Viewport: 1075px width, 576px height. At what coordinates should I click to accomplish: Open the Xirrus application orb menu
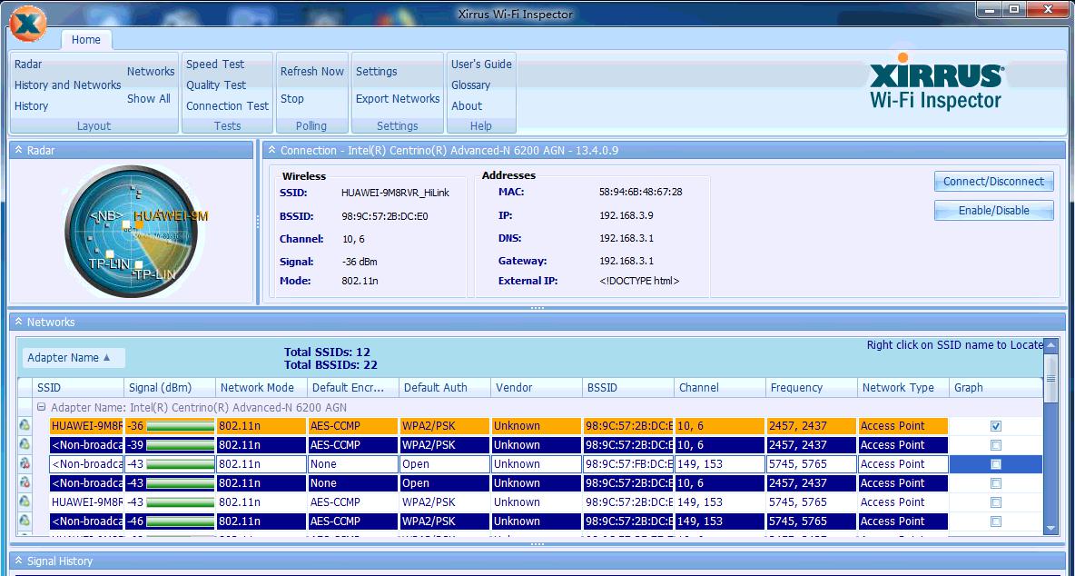tap(29, 24)
